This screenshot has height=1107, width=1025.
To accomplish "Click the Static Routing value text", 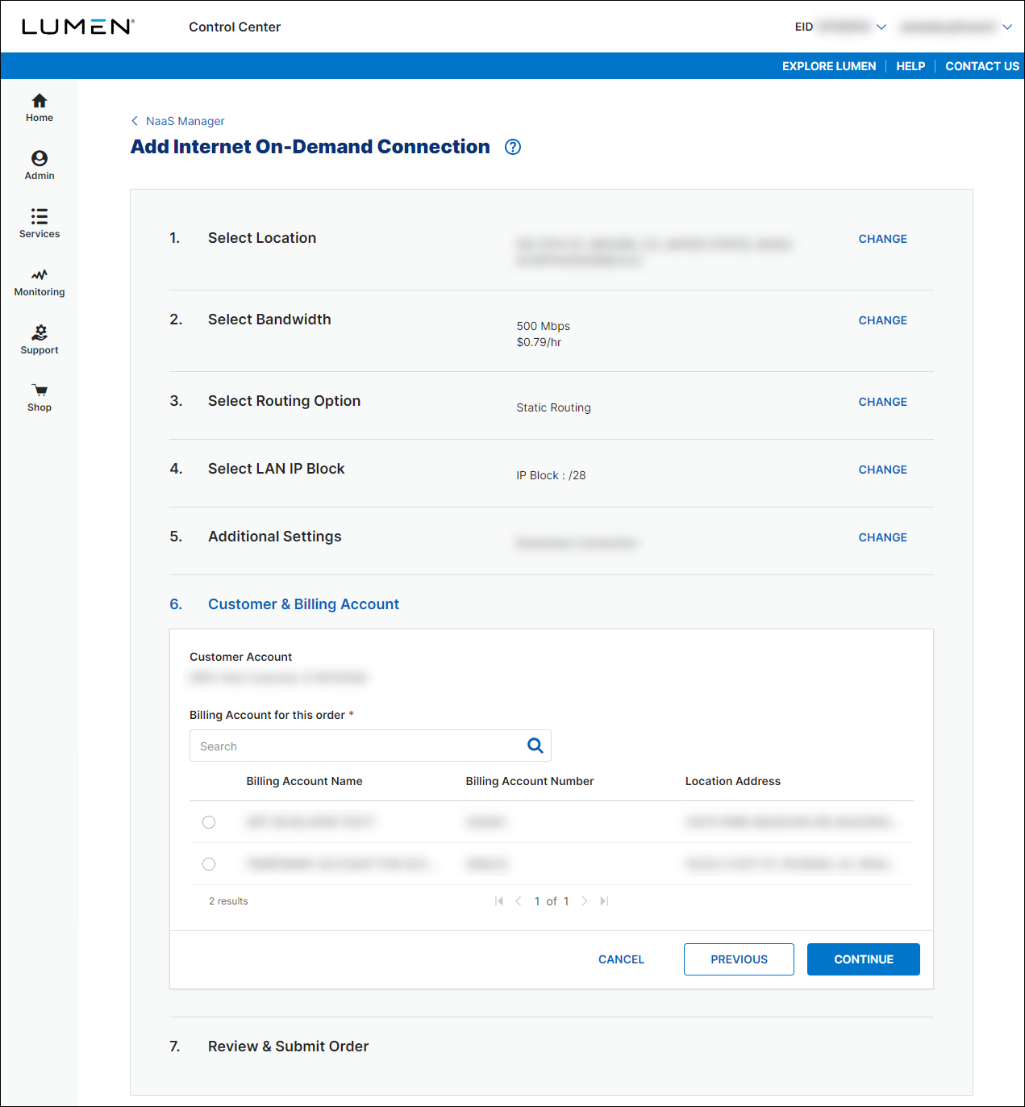I will tap(553, 407).
